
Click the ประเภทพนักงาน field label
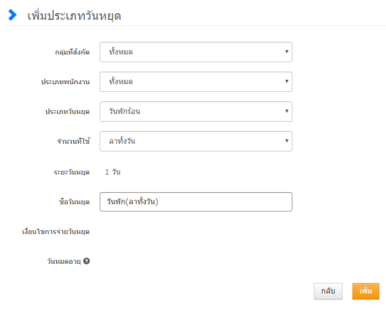pos(65,82)
